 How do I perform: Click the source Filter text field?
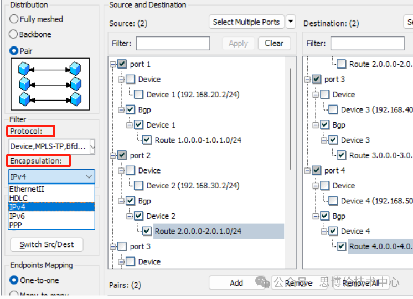(x=173, y=43)
